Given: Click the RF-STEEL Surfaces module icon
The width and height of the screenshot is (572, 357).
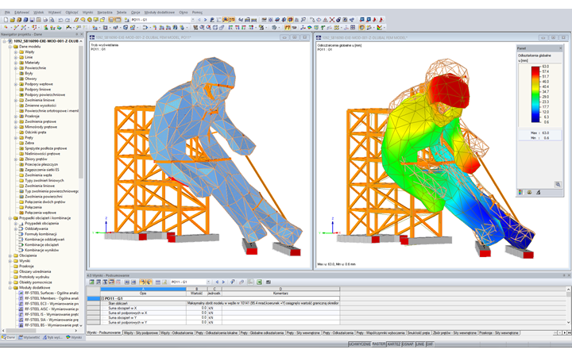Looking at the screenshot, I should pos(21,293).
